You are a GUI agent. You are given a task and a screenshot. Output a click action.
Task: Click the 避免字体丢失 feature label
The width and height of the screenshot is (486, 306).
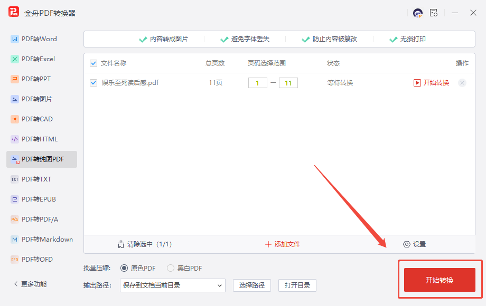click(x=250, y=39)
